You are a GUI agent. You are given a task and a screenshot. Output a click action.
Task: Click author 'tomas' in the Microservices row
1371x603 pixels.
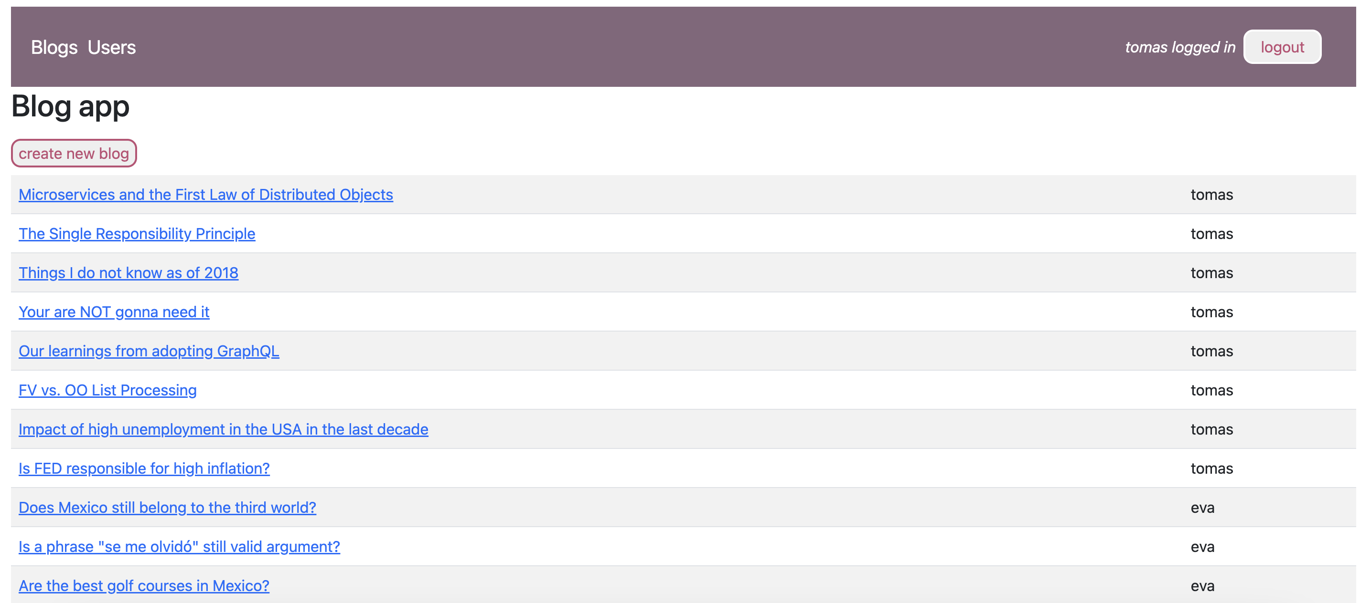1211,195
